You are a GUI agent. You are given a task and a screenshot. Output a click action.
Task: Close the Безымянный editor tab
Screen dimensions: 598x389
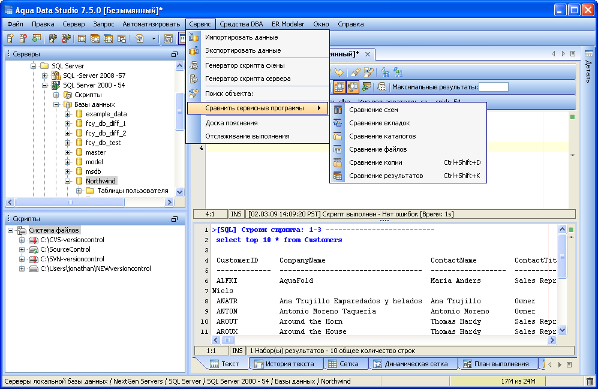point(368,54)
